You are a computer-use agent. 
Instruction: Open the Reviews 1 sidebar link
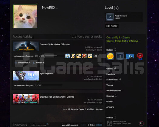pos(111,96)
